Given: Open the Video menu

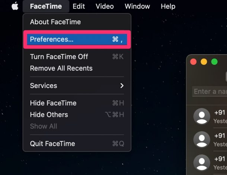Looking at the screenshot, I should point(105,6).
